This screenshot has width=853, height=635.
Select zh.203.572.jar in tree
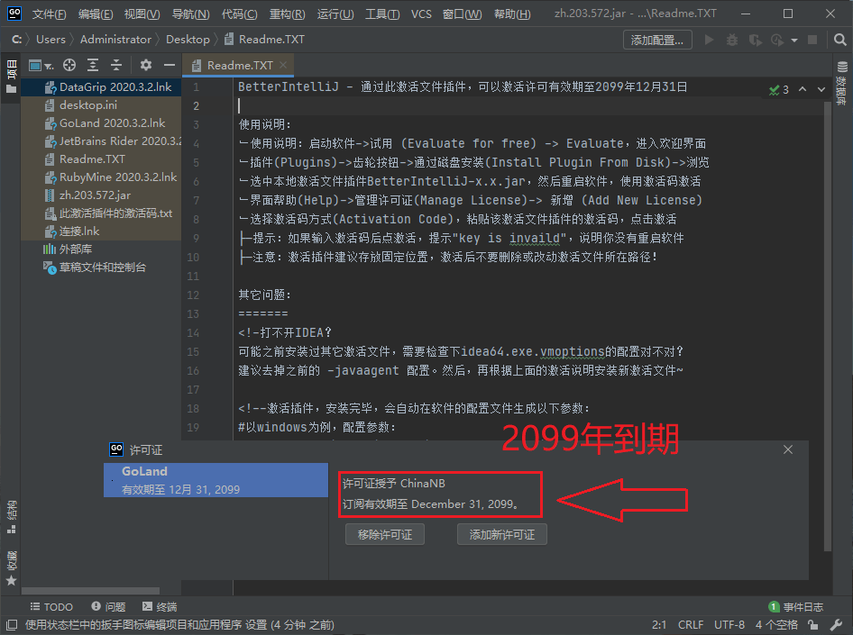tap(101, 195)
